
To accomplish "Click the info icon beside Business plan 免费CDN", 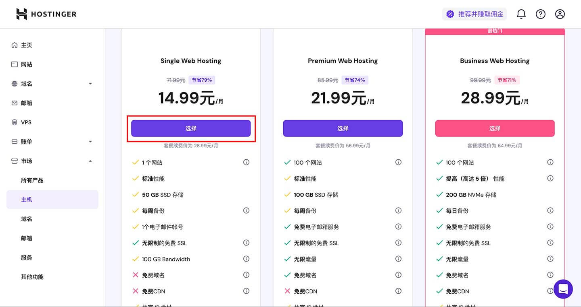I will pos(550,291).
